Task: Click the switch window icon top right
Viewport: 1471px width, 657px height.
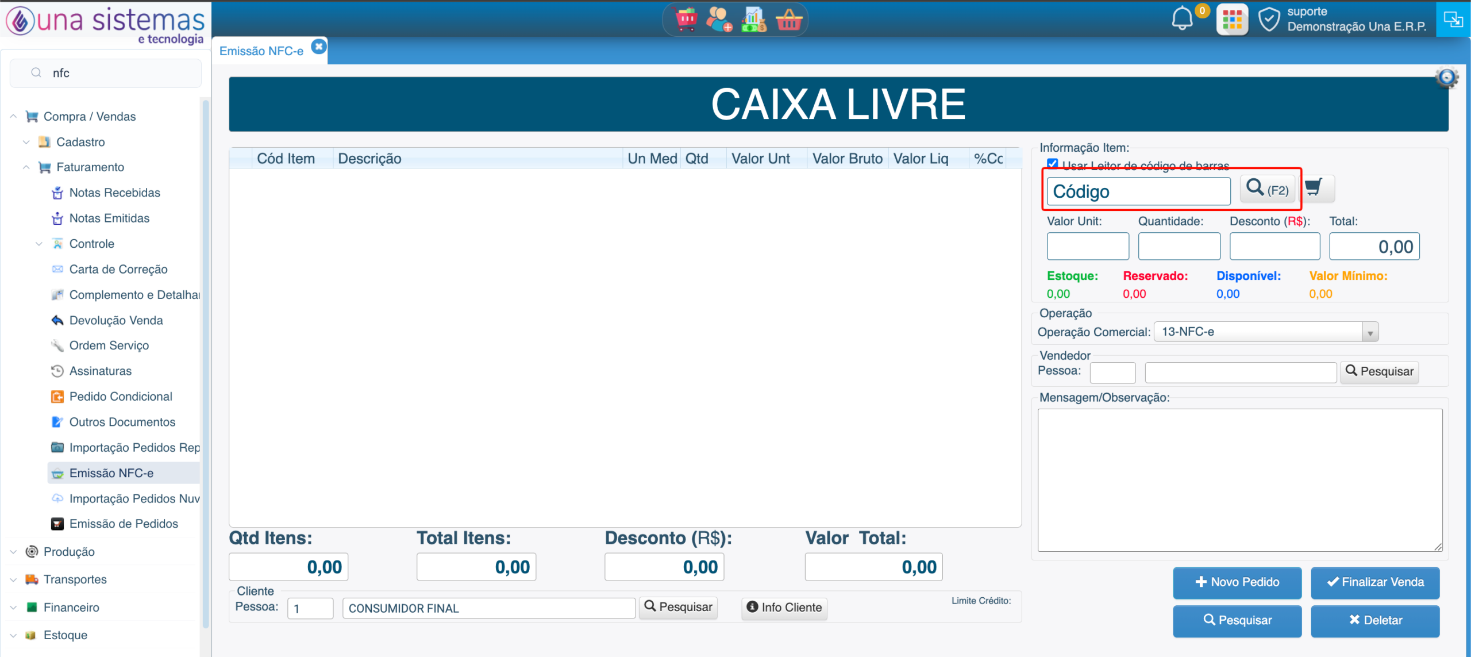Action: pos(1453,20)
